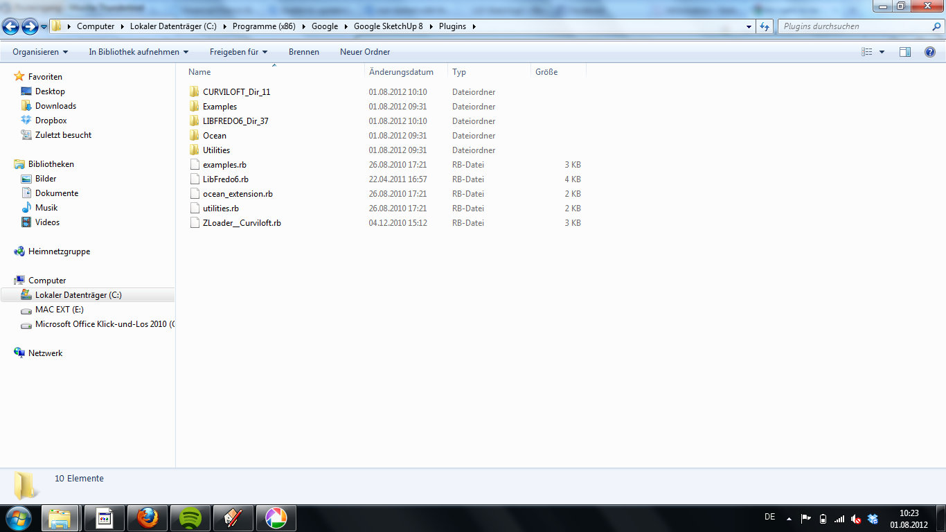
Task: Open Picasa from the taskbar
Action: point(276,518)
